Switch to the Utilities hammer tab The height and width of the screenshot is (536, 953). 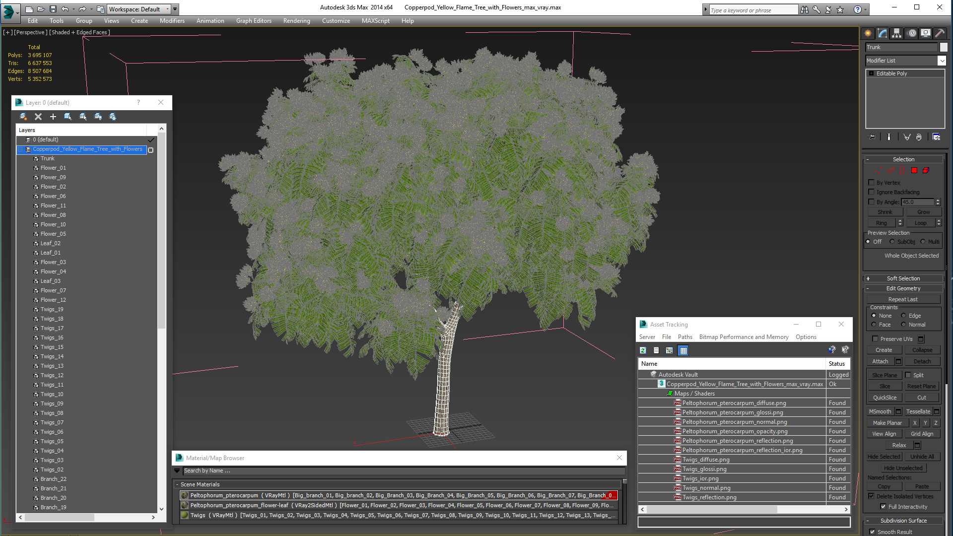pos(940,33)
